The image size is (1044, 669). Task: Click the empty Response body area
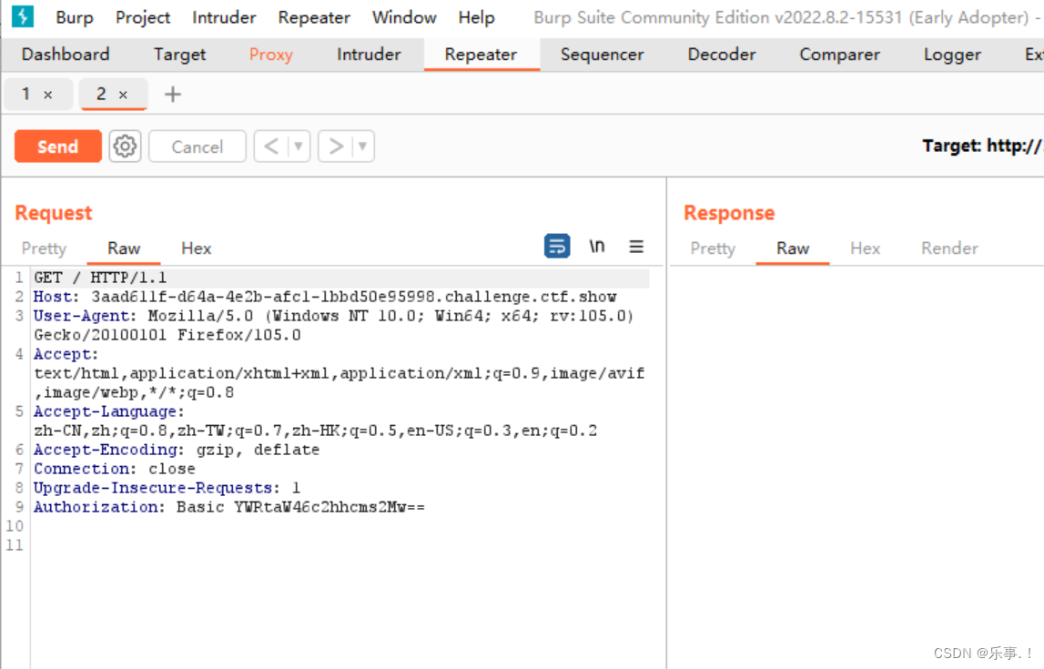(856, 466)
